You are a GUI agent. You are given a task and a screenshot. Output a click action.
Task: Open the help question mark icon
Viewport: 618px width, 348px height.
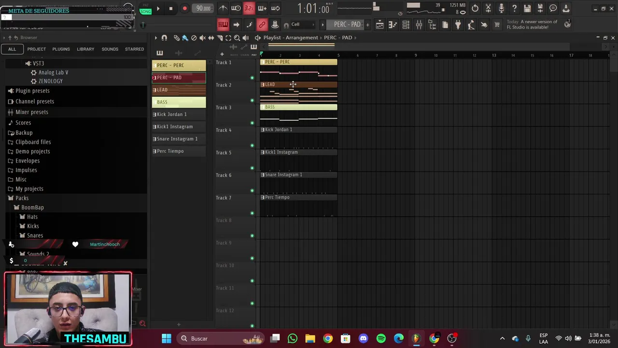point(514,8)
